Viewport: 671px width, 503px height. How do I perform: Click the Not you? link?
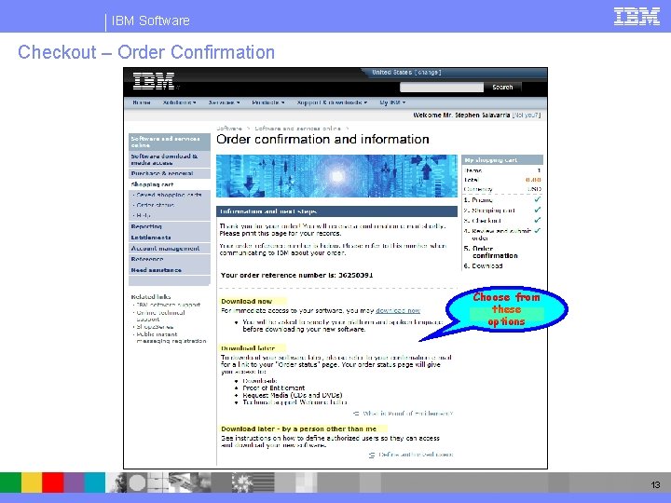[x=527, y=116]
